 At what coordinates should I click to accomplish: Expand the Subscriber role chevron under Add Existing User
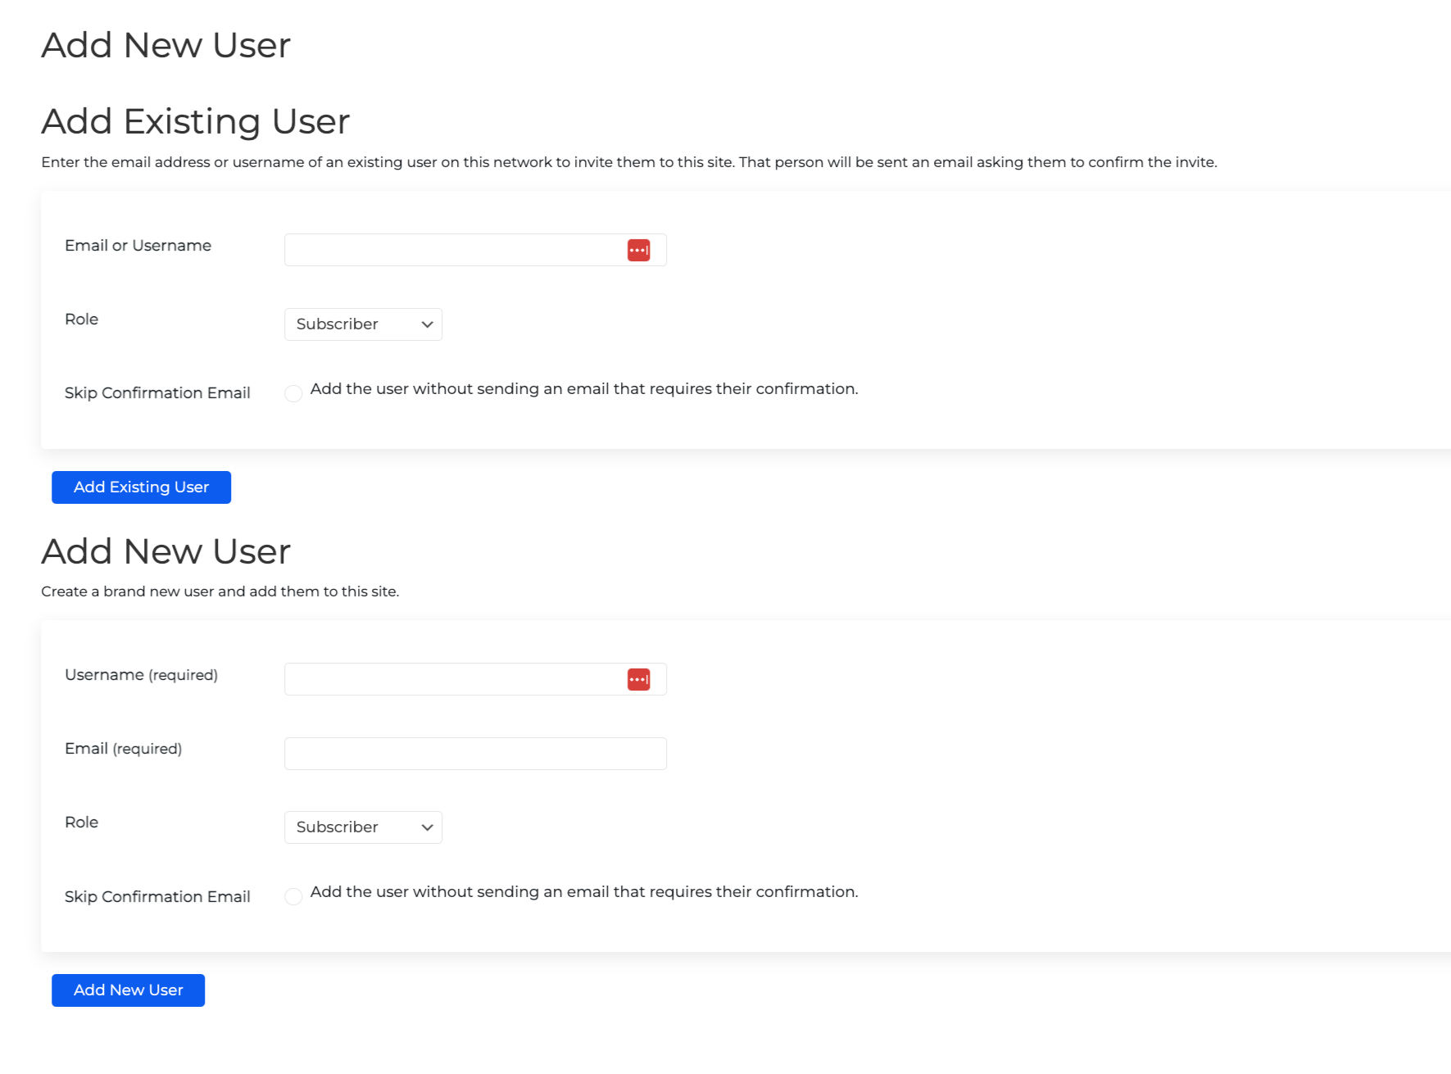coord(425,324)
